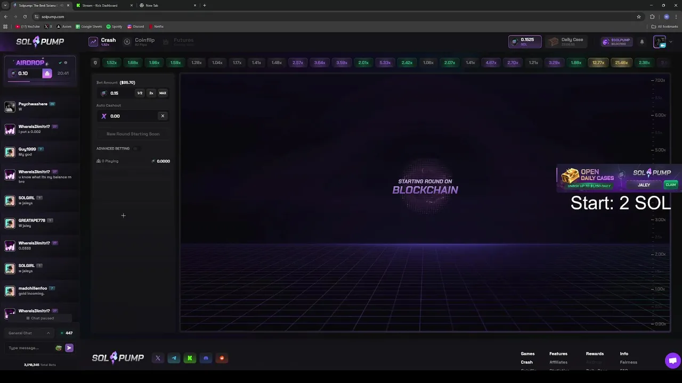Screen dimensions: 682x383
Task: Double the bet with 2x button
Action: coord(151,93)
